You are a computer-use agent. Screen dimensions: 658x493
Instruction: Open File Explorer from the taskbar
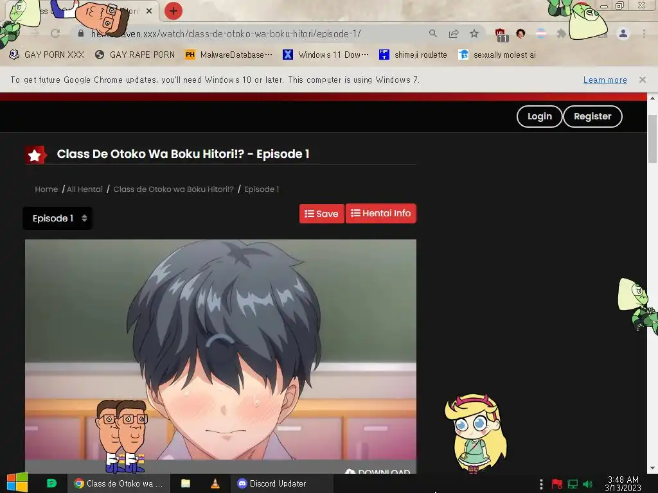click(186, 483)
